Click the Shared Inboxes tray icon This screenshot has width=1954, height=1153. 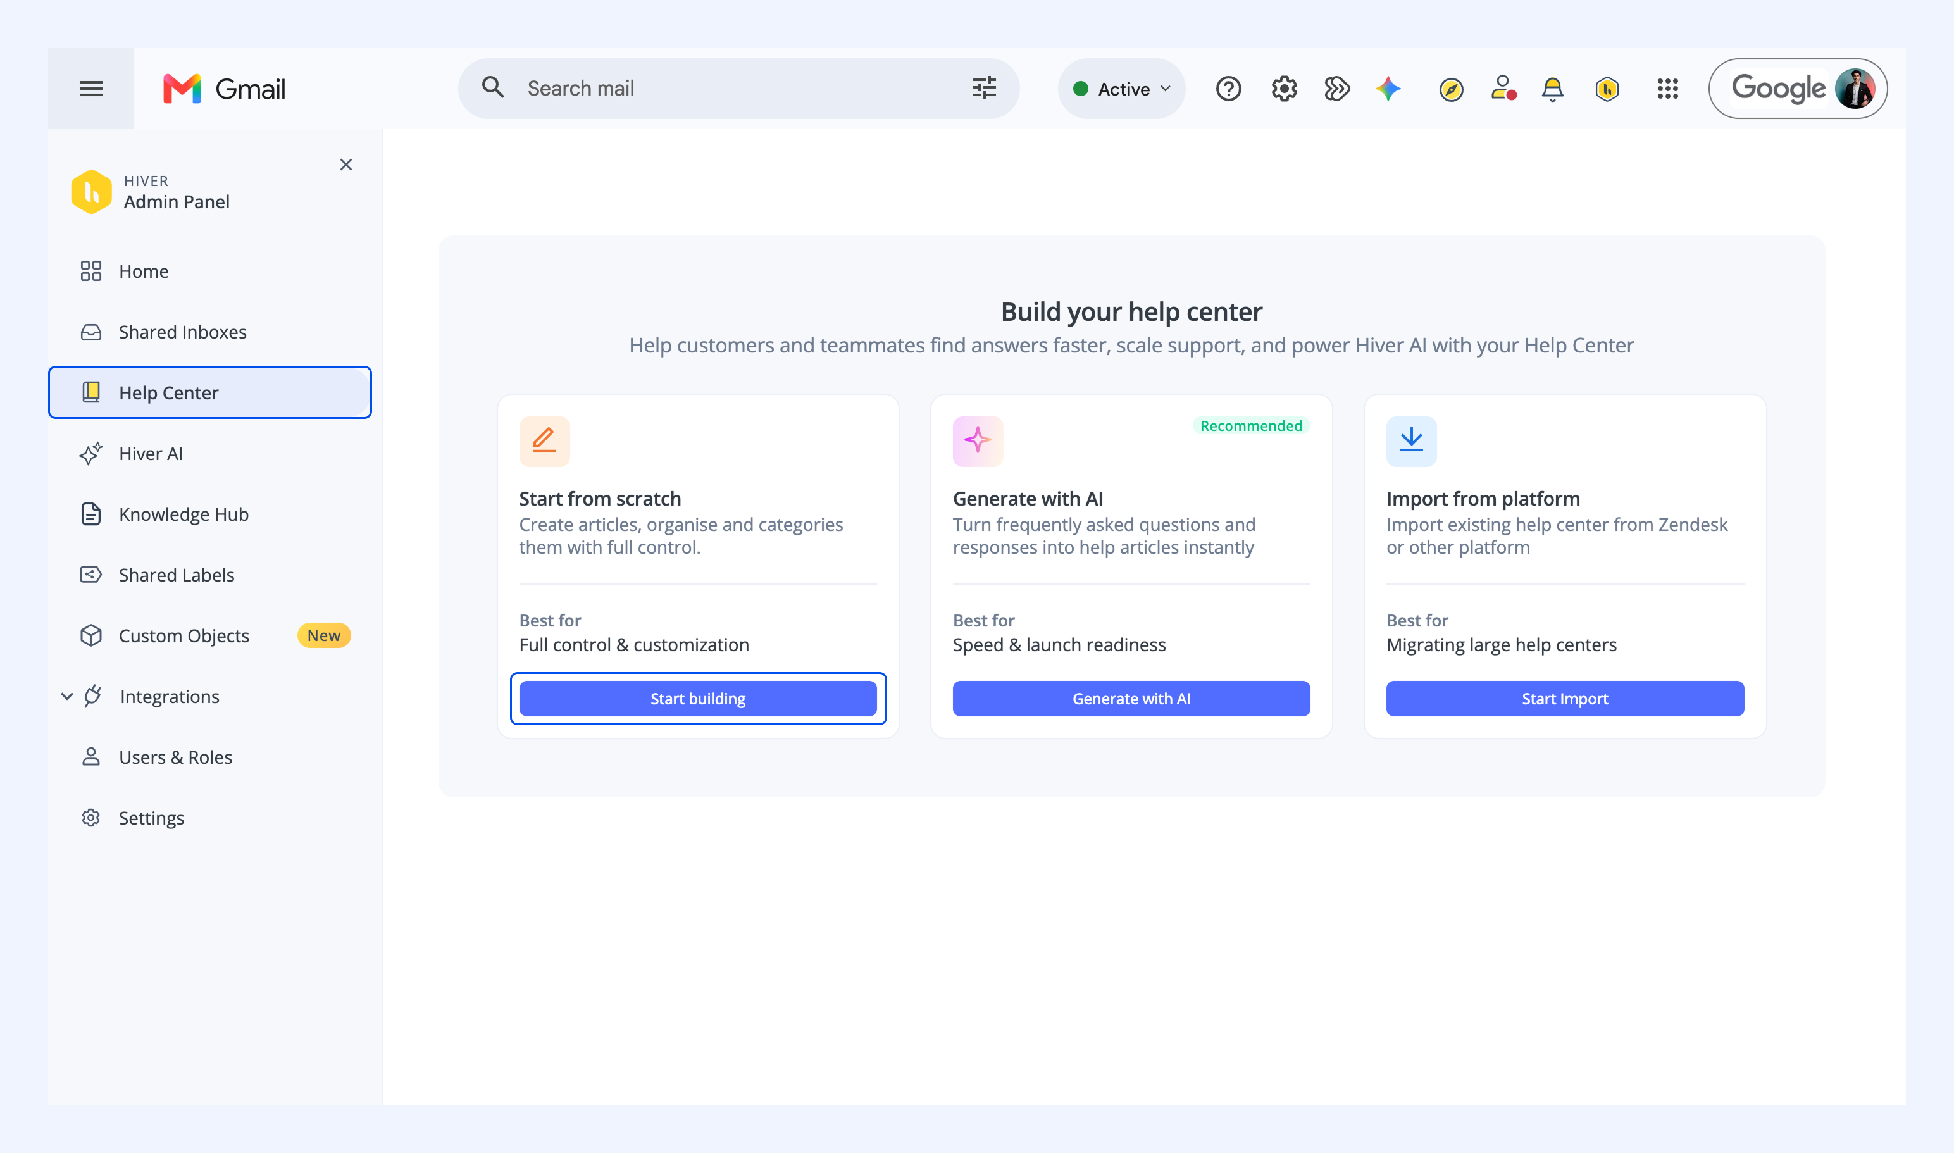click(x=91, y=332)
